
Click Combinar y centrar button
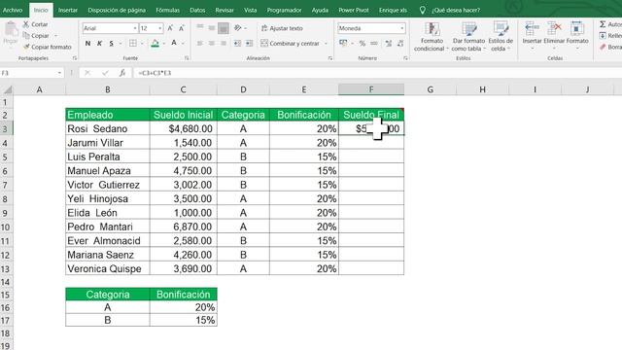(x=290, y=43)
